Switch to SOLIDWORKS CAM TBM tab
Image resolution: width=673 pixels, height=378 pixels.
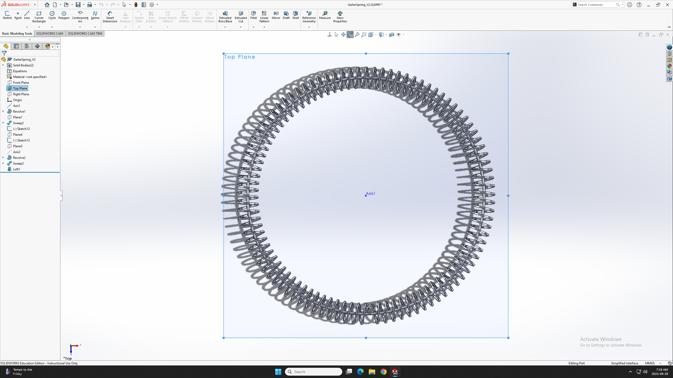tap(85, 33)
